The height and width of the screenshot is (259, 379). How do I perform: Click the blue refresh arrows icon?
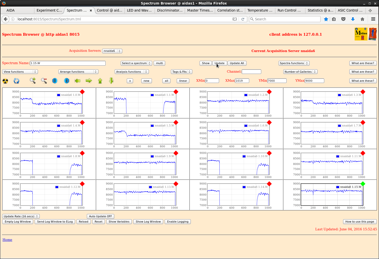(x=17, y=81)
